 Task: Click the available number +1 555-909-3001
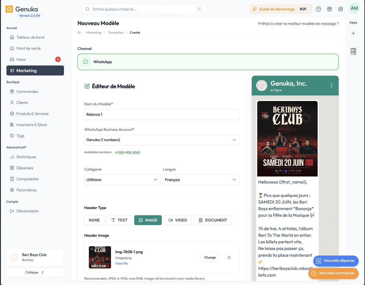click(127, 153)
